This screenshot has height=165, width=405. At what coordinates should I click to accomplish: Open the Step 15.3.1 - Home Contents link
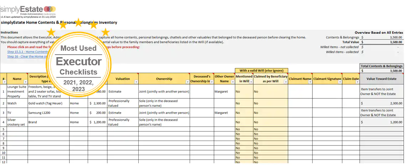point(28,52)
